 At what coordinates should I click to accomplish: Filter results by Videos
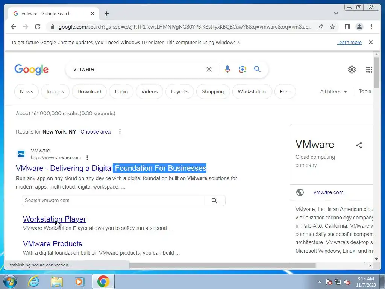click(150, 91)
